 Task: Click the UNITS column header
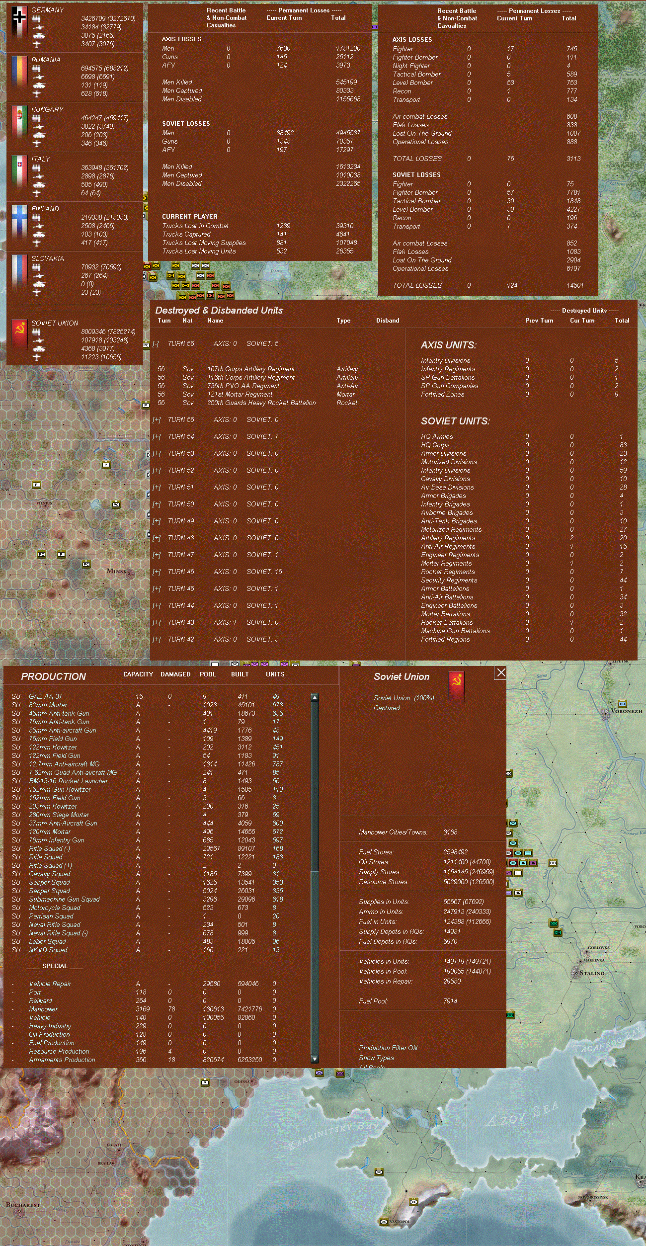coord(275,674)
